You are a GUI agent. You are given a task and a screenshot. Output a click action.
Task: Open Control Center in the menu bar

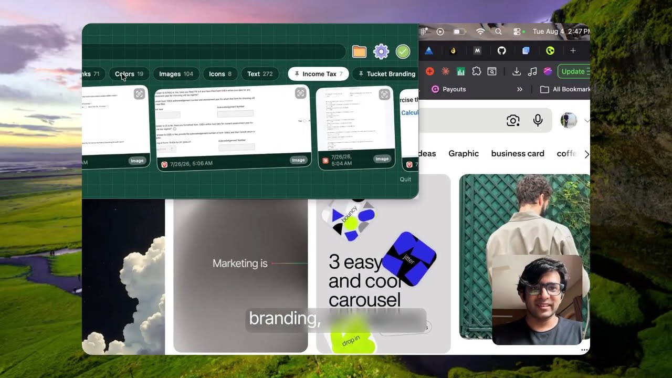pos(517,31)
